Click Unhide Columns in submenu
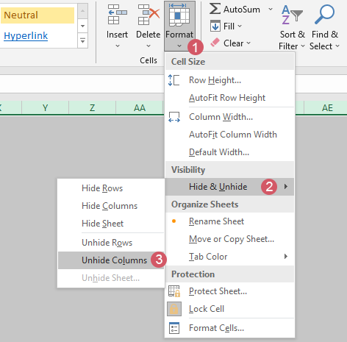Viewport: 347px width, 342px height. click(111, 260)
